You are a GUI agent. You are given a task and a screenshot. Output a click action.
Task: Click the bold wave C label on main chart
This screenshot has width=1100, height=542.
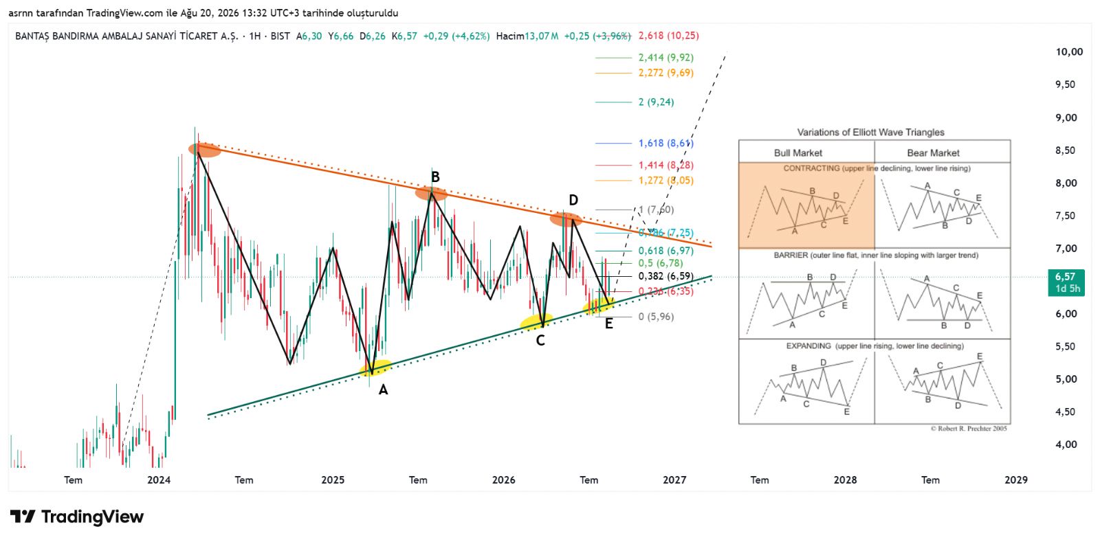pos(540,341)
